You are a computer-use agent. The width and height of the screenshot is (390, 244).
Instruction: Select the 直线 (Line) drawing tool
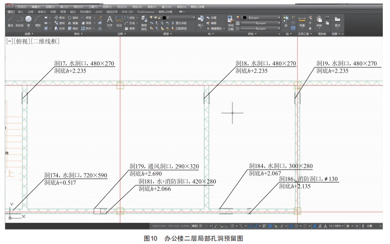point(10,20)
